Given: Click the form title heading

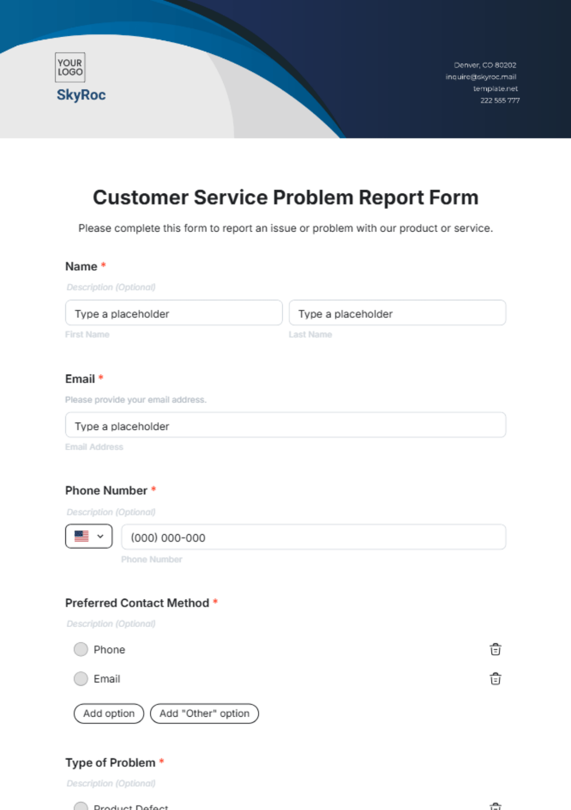Looking at the screenshot, I should point(285,198).
